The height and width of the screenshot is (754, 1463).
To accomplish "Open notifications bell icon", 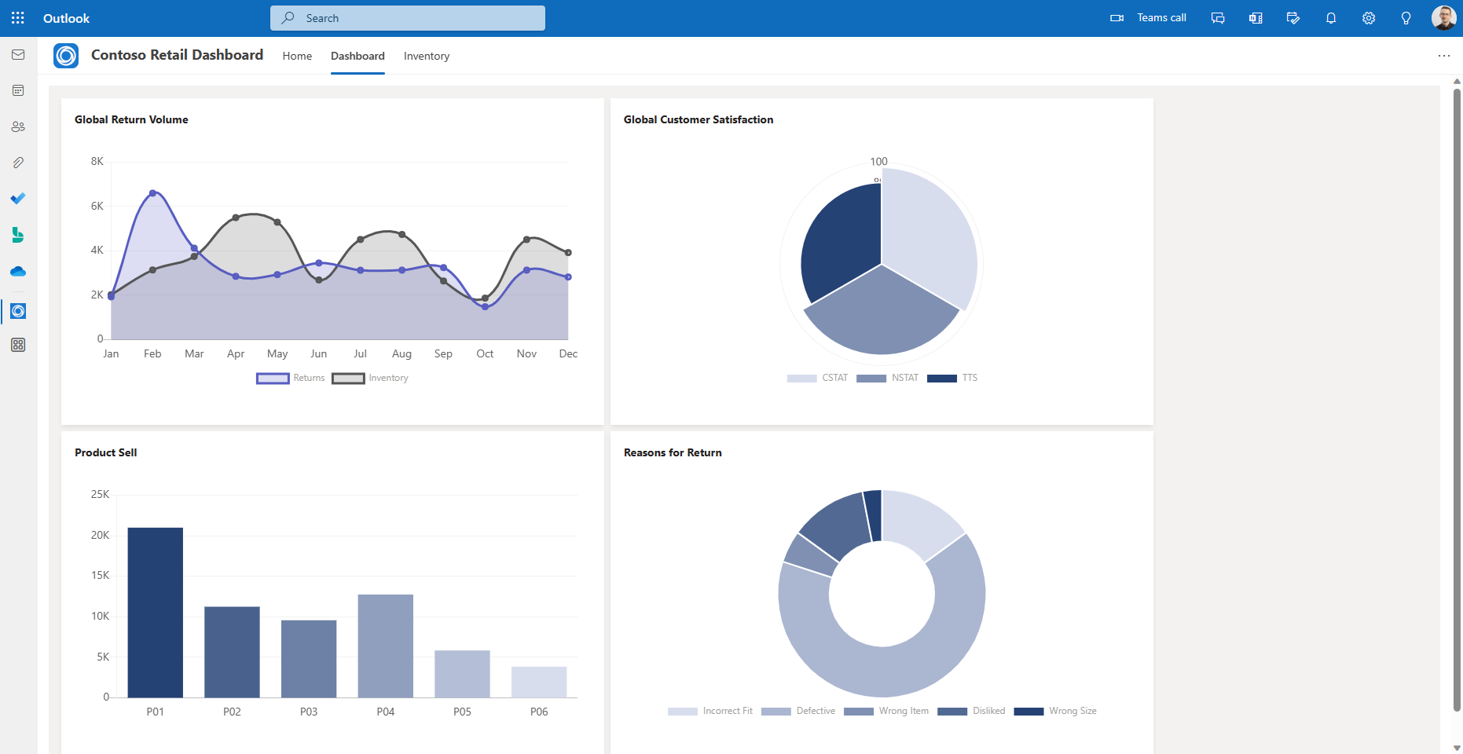I will [x=1331, y=18].
